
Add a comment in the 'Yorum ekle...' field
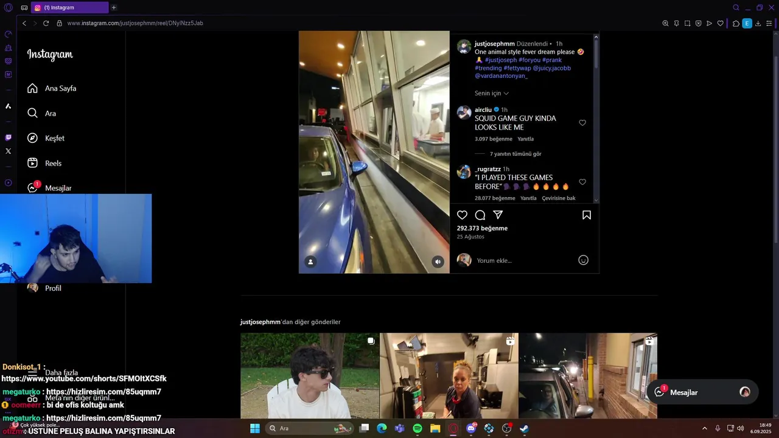click(x=525, y=260)
